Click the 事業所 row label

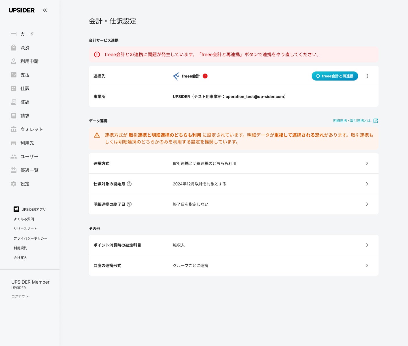click(99, 96)
